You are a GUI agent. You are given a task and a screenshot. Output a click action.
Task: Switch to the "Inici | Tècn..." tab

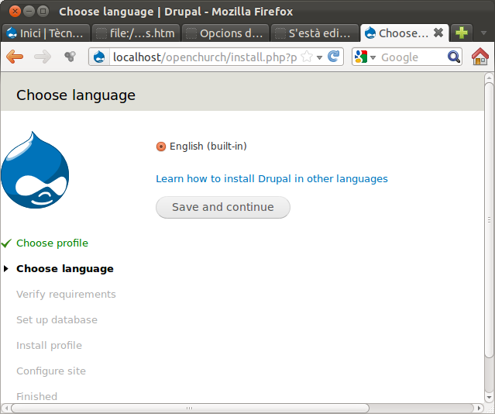pyautogui.click(x=45, y=33)
